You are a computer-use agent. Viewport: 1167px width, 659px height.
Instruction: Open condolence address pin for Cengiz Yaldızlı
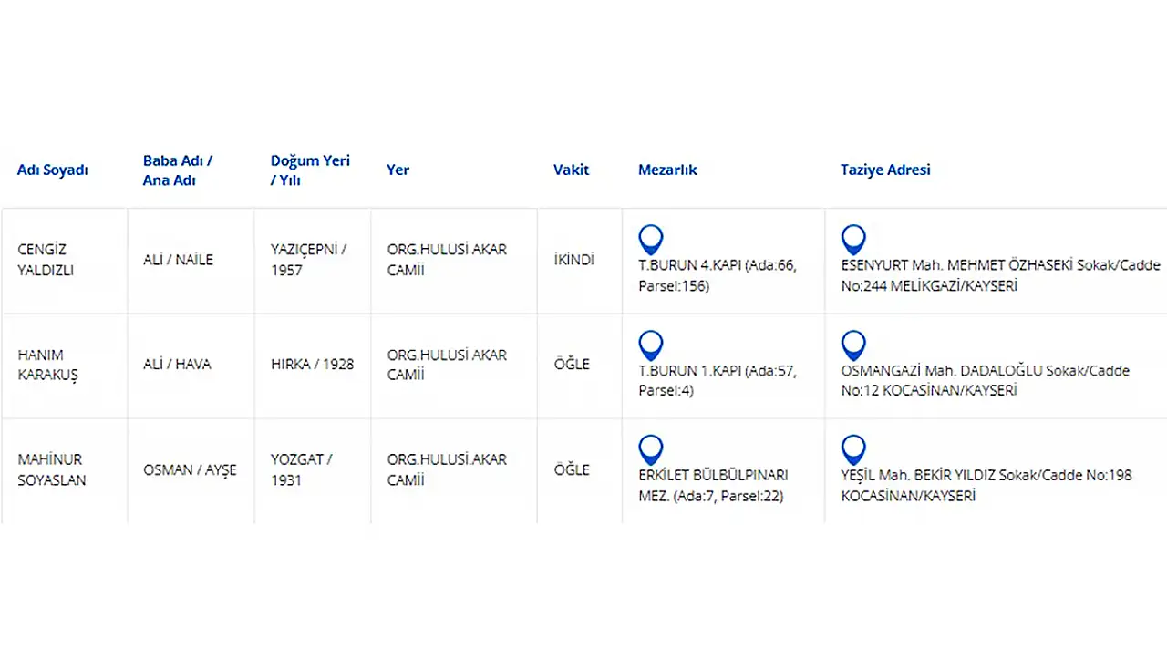coord(853,241)
